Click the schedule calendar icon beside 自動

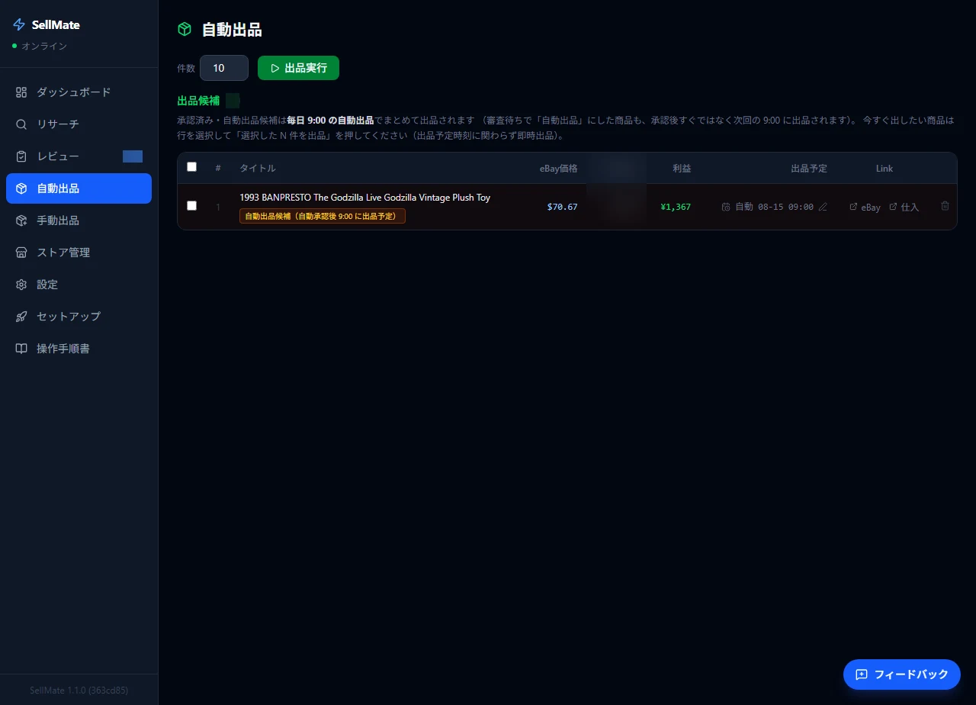coord(726,207)
